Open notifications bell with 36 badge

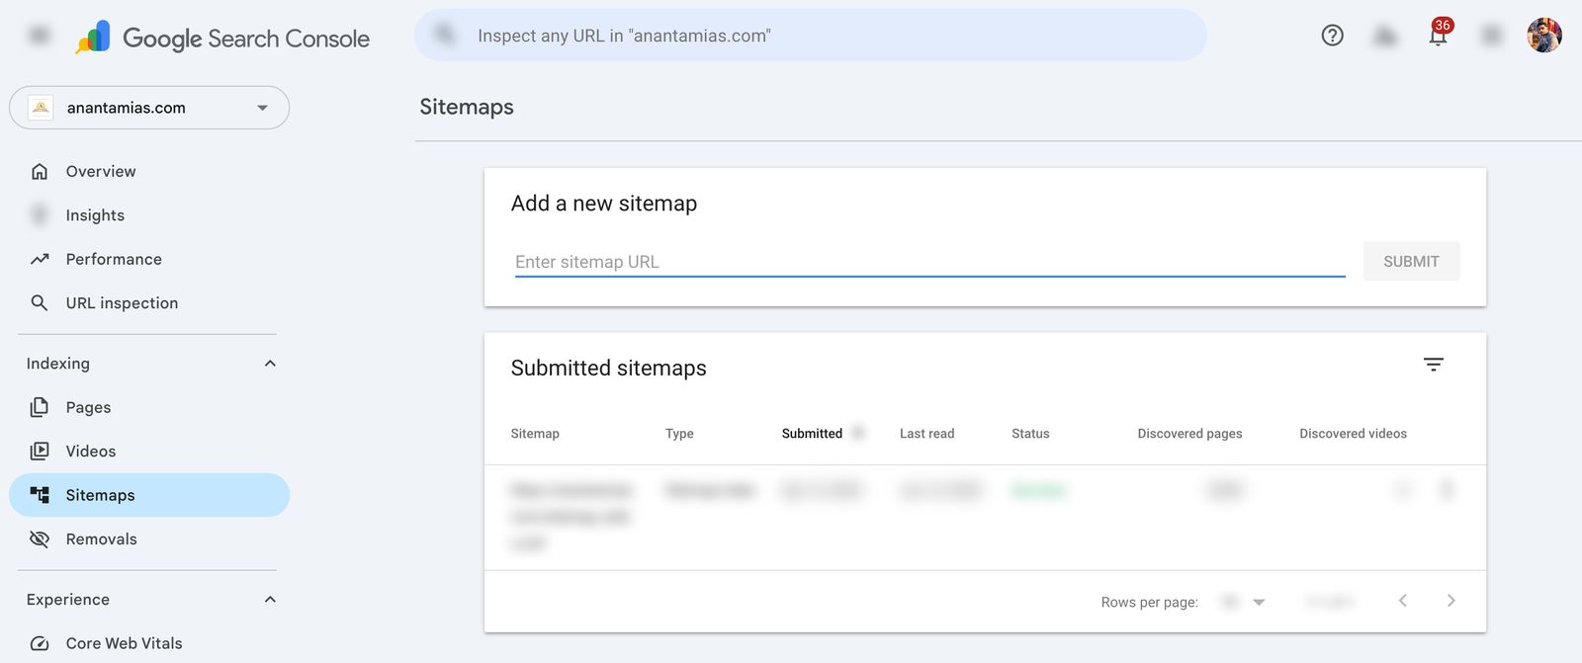[1439, 34]
